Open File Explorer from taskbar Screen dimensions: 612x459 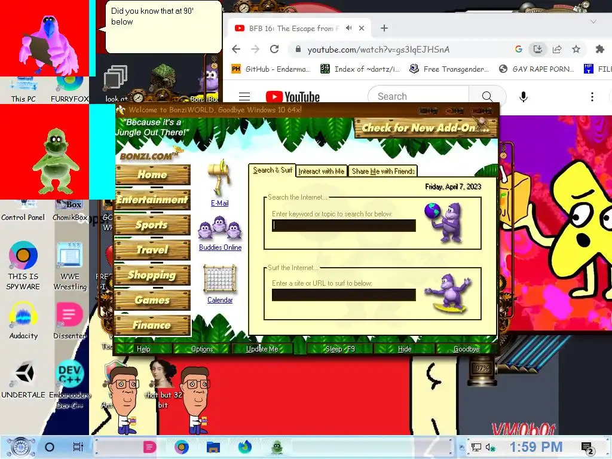(x=213, y=447)
